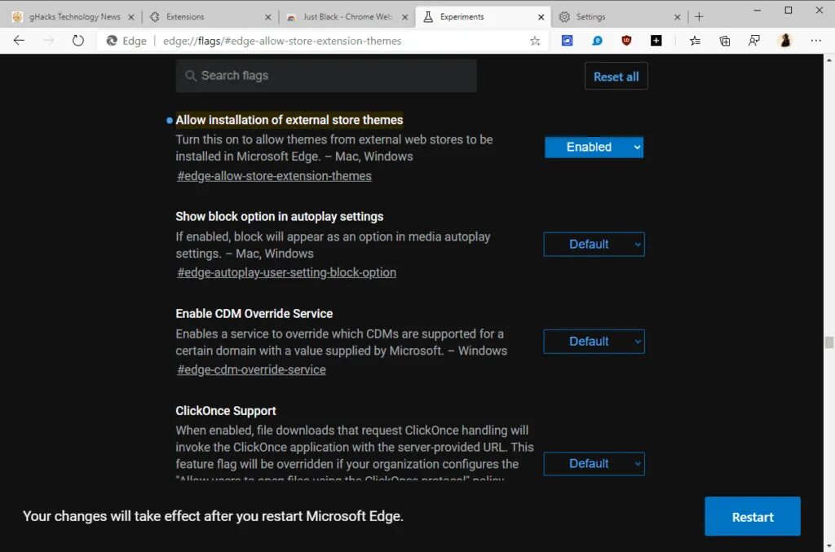Reload the page with refresh icon
The image size is (835, 552).
(77, 41)
